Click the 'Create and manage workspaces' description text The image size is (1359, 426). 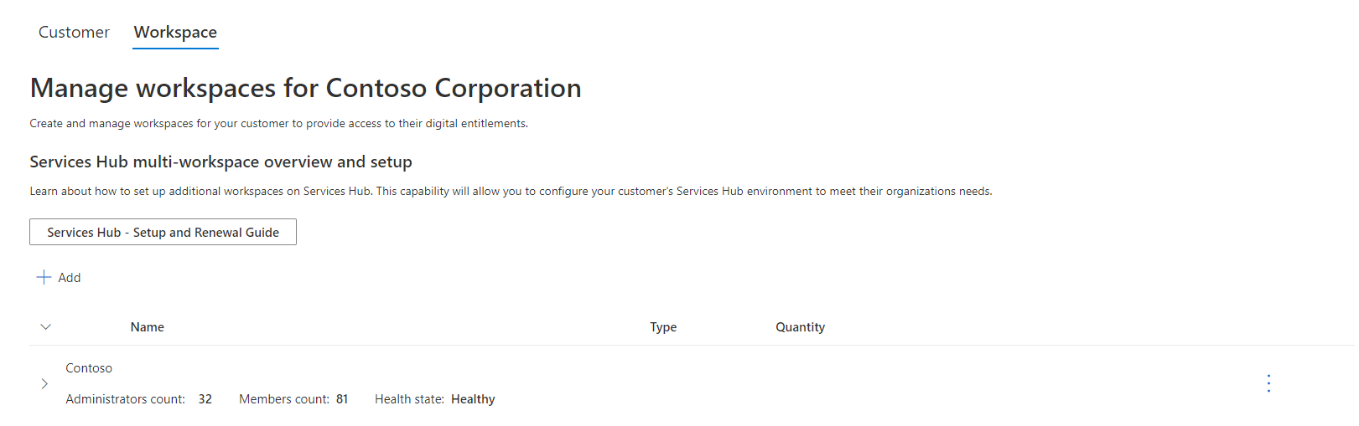pyautogui.click(x=278, y=123)
